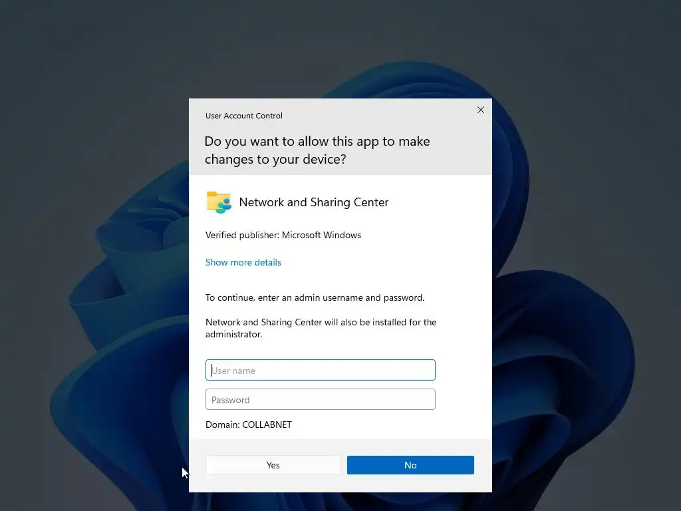Focus the User name input field
The height and width of the screenshot is (511, 681).
(320, 370)
